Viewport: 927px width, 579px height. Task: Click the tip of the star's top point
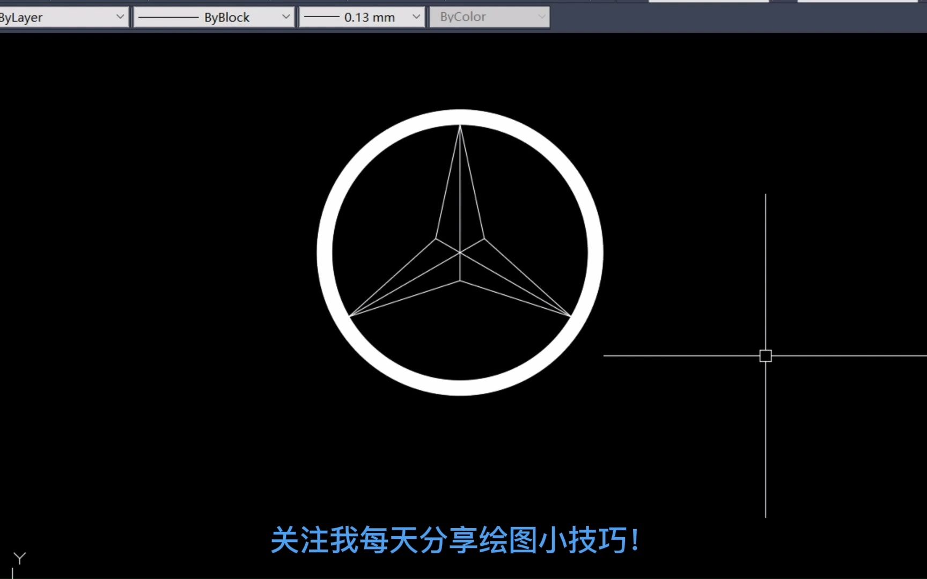[460, 125]
